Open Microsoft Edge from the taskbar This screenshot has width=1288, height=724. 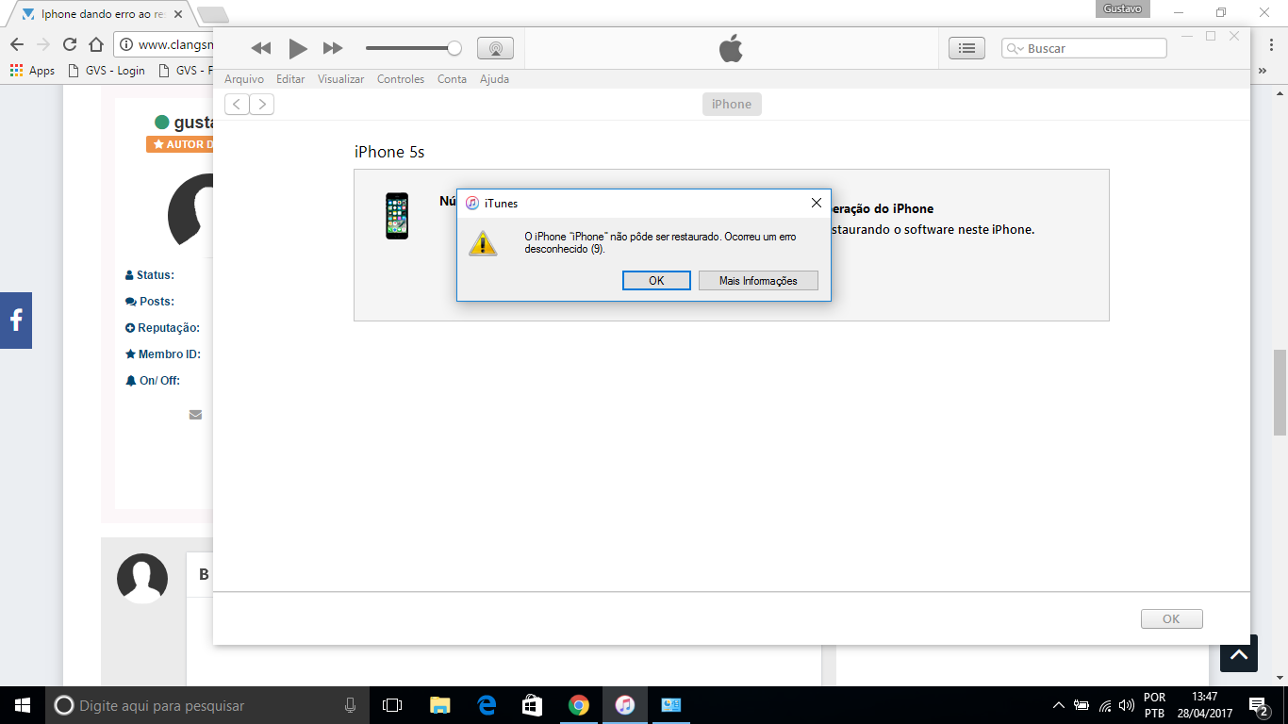click(x=487, y=705)
